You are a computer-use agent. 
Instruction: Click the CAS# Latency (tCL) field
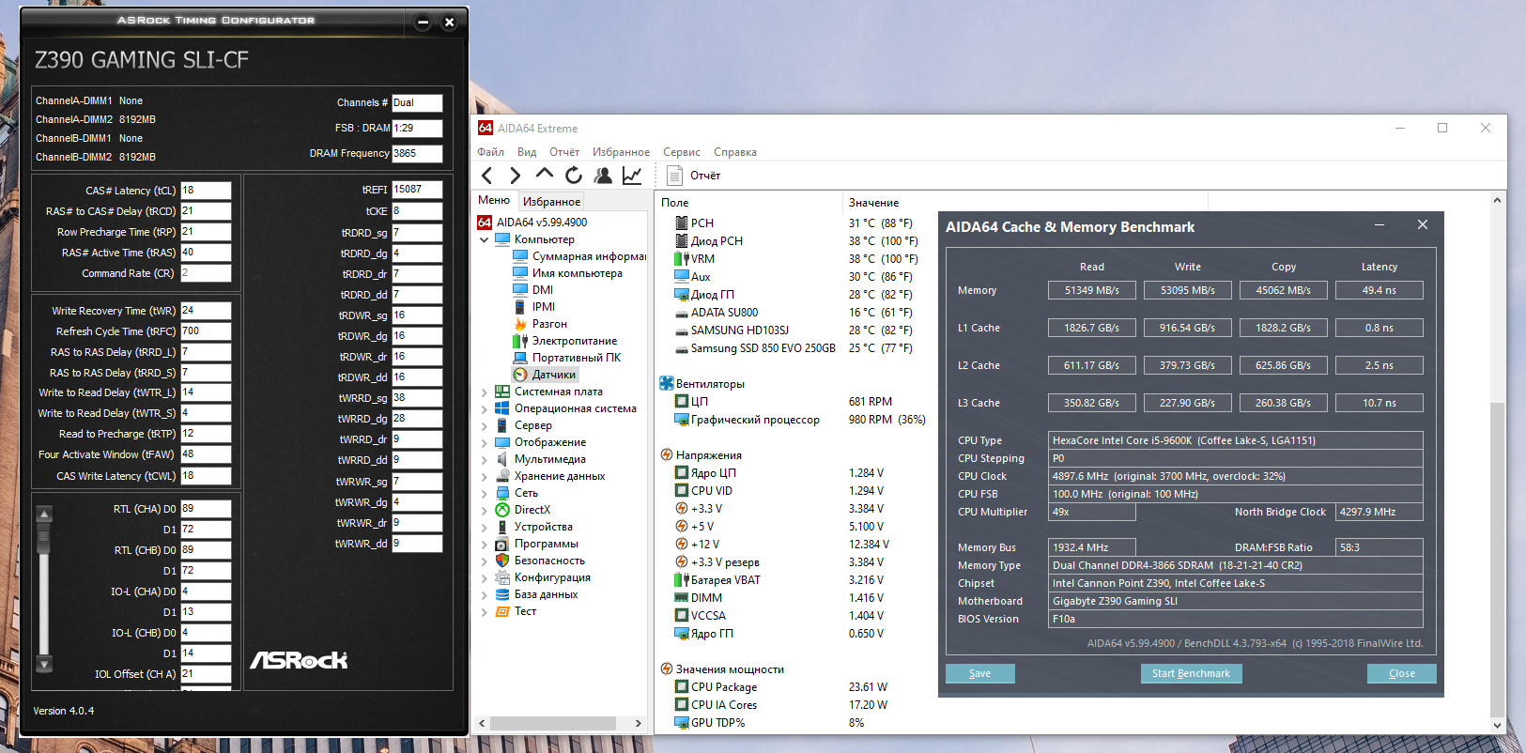pyautogui.click(x=206, y=191)
